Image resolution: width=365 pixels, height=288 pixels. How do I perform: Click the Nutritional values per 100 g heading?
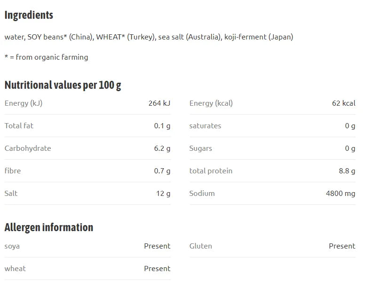click(x=63, y=86)
